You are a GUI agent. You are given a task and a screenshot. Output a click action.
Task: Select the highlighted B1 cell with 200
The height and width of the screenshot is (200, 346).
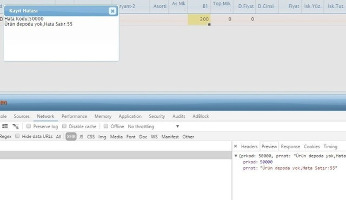click(199, 19)
